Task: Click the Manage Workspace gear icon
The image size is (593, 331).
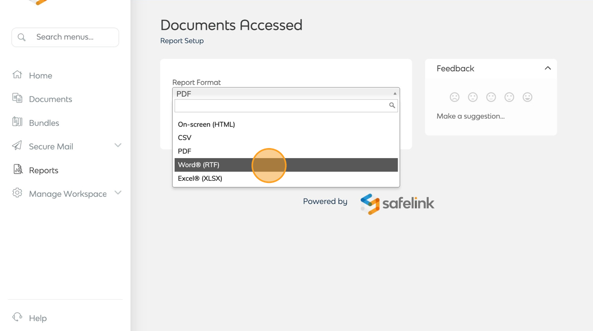Action: pos(17,193)
